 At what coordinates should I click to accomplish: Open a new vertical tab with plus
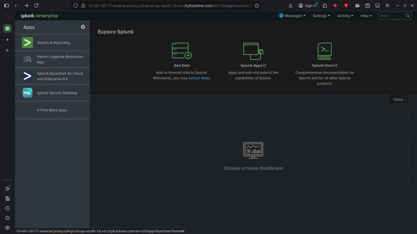(7, 50)
